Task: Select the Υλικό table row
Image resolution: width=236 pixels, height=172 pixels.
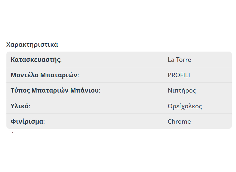Action: [x=119, y=106]
